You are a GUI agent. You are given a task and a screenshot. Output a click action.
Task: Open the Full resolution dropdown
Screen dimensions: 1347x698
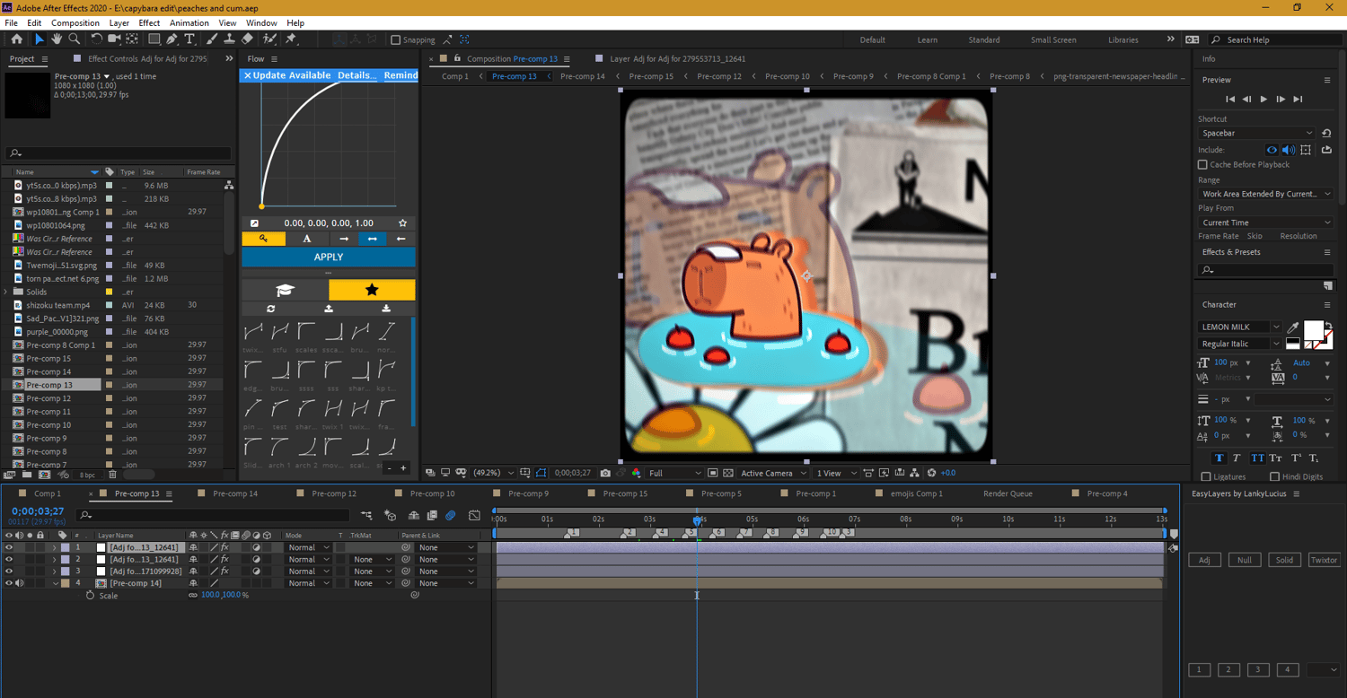coord(674,473)
